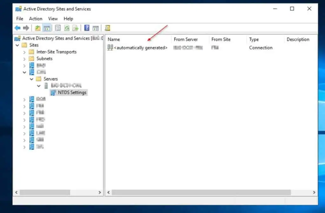Click the NTDS Settings node icon
325x213 pixels.
[x=53, y=92]
